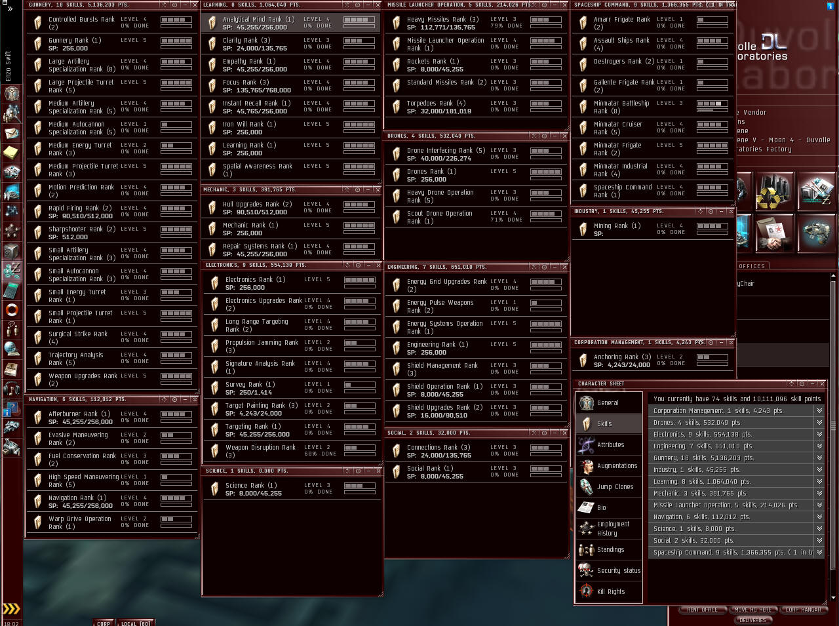Pin the Mechanic skills window

358,189
